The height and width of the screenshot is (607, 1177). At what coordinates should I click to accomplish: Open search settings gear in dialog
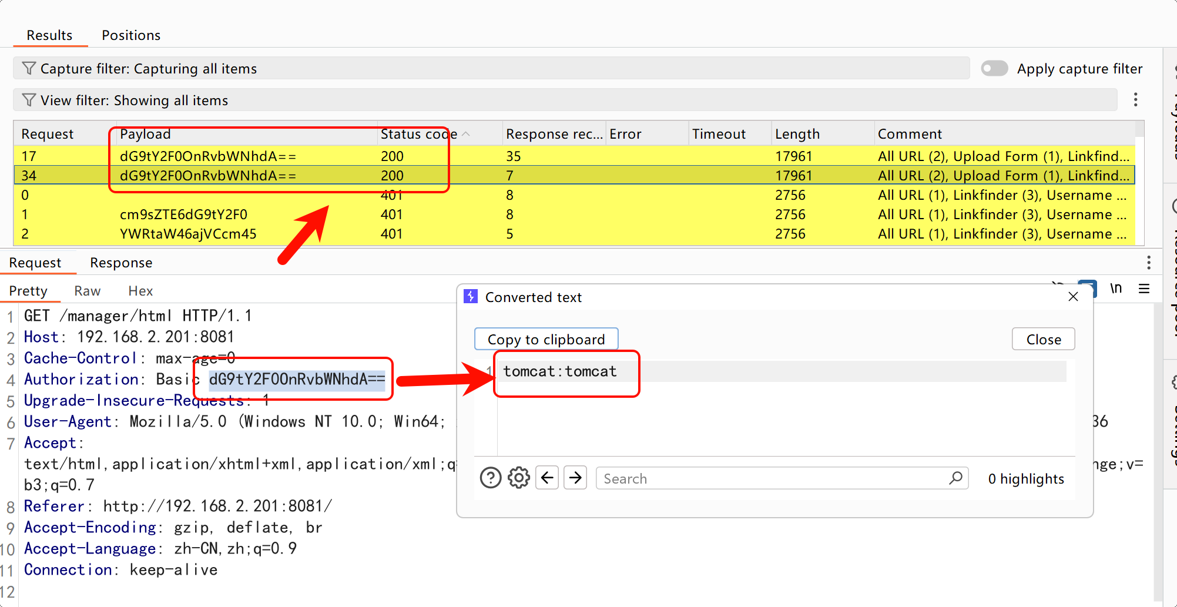point(519,478)
